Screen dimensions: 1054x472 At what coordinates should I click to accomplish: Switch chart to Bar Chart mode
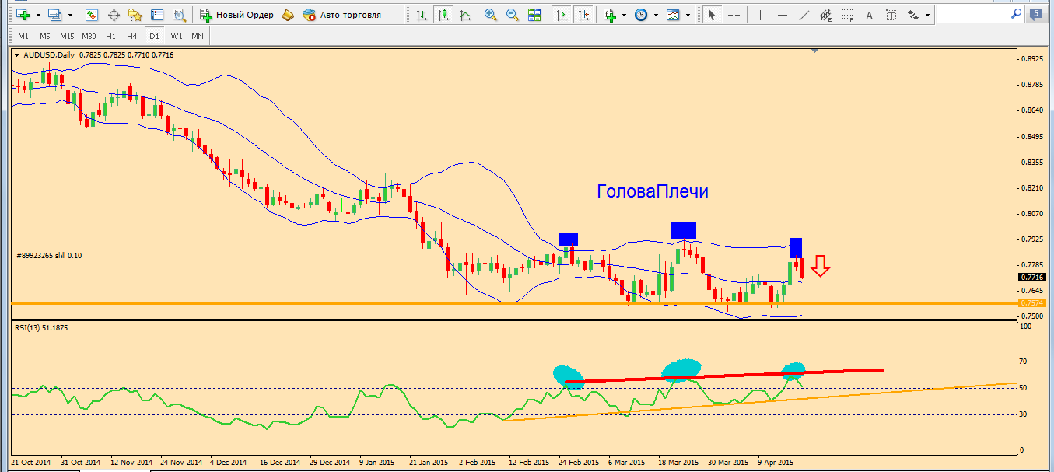click(422, 14)
